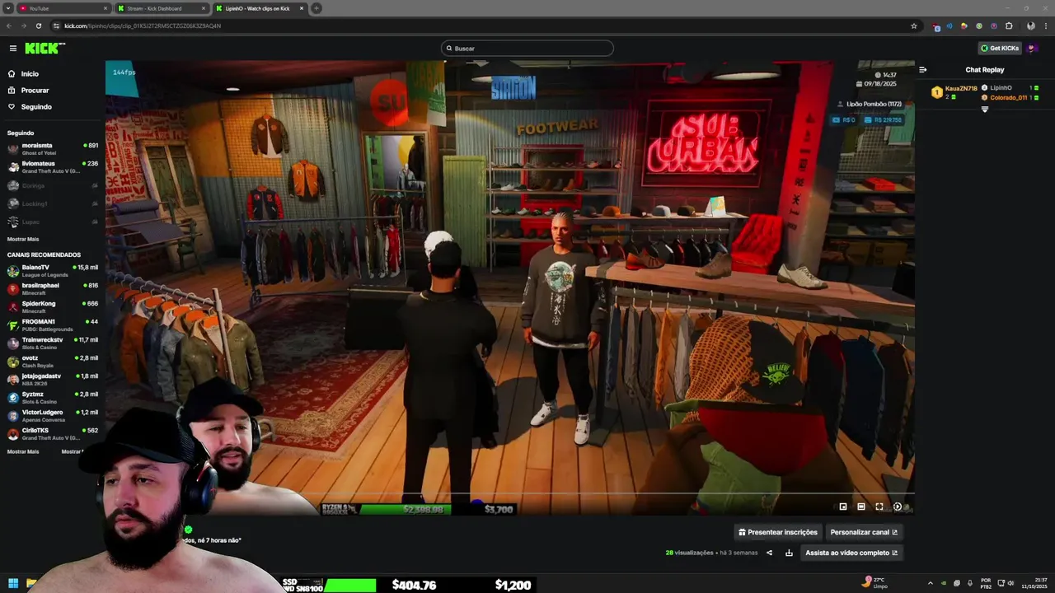Click Assista ao vídeo completo
1055x593 pixels.
[x=851, y=553]
